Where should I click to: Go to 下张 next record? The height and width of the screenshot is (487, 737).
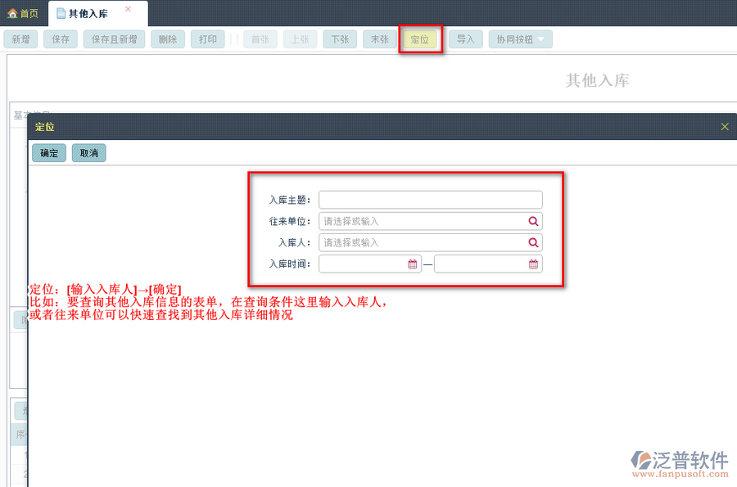[x=340, y=39]
